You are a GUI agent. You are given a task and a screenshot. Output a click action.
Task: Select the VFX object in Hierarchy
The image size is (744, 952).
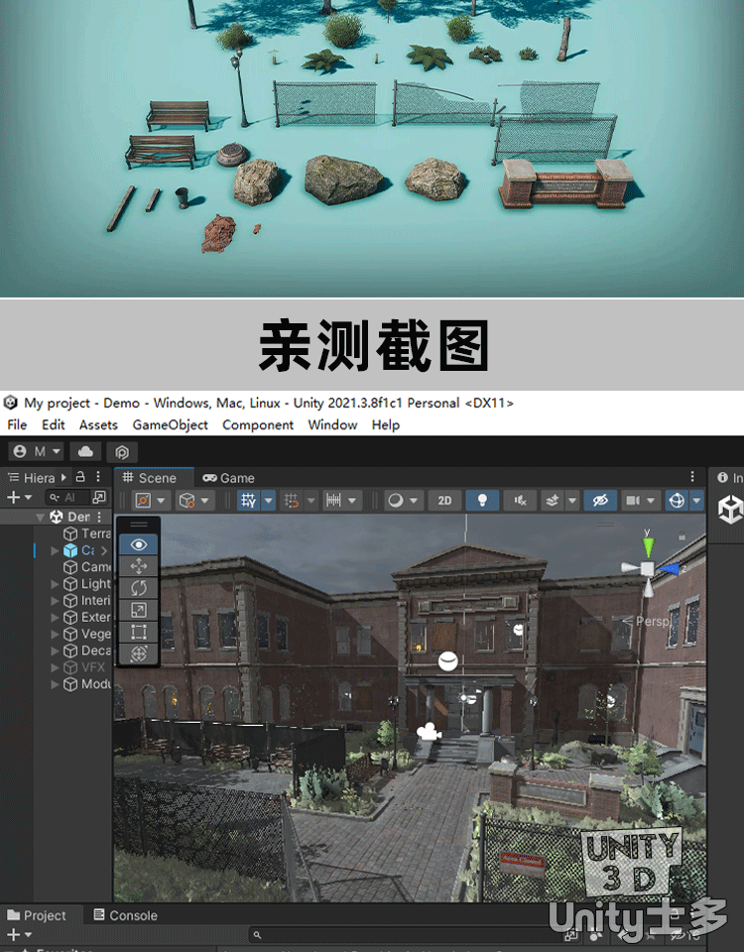[84, 667]
